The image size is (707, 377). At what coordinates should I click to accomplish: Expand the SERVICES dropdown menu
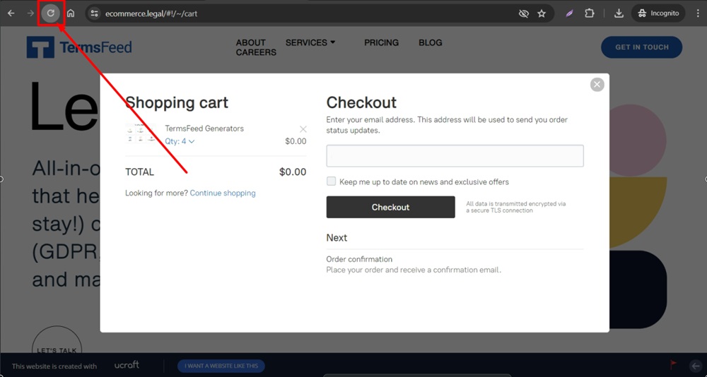pos(310,43)
